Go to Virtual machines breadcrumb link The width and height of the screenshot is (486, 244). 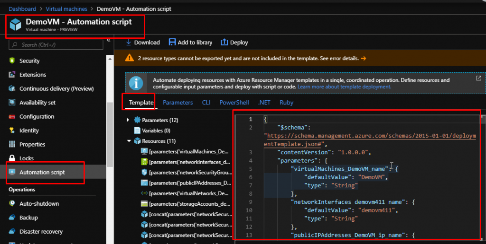click(x=66, y=9)
